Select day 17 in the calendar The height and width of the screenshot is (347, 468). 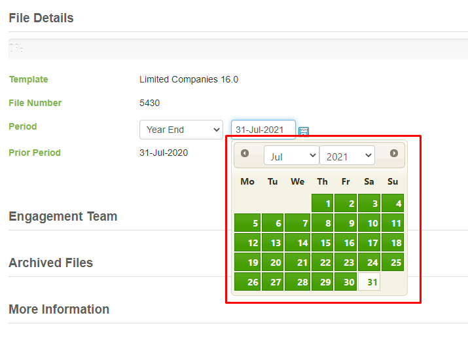(369, 242)
